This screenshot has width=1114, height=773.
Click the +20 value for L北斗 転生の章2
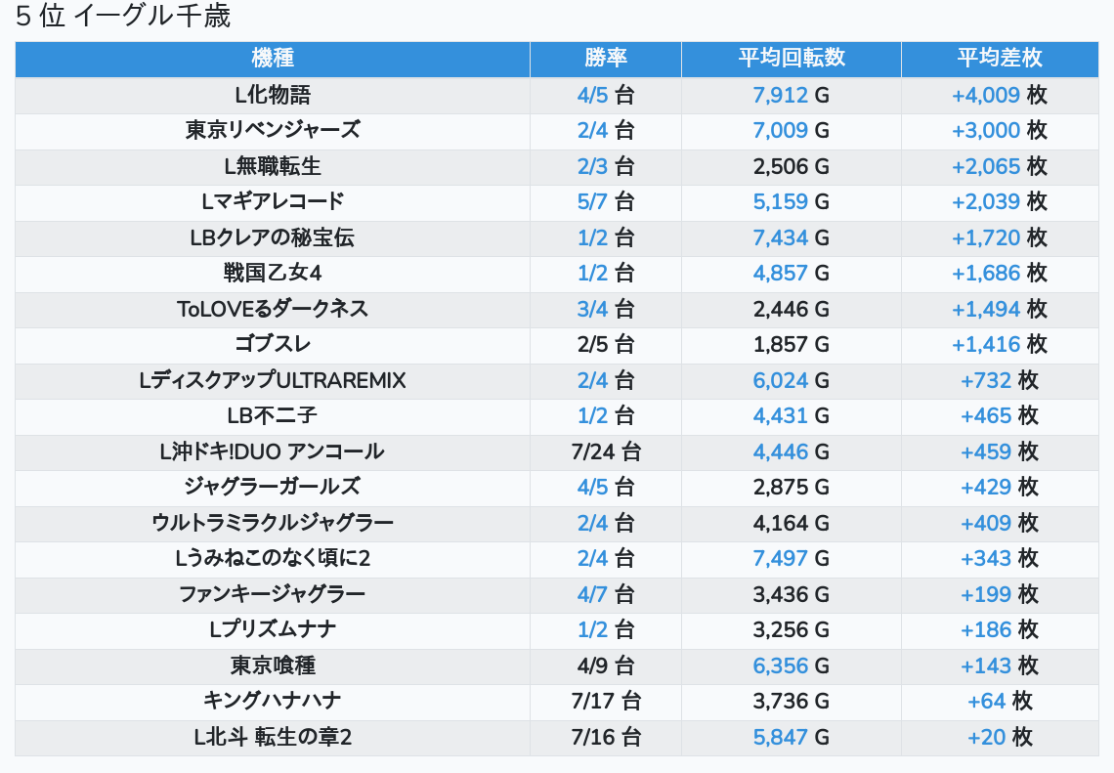coord(986,737)
